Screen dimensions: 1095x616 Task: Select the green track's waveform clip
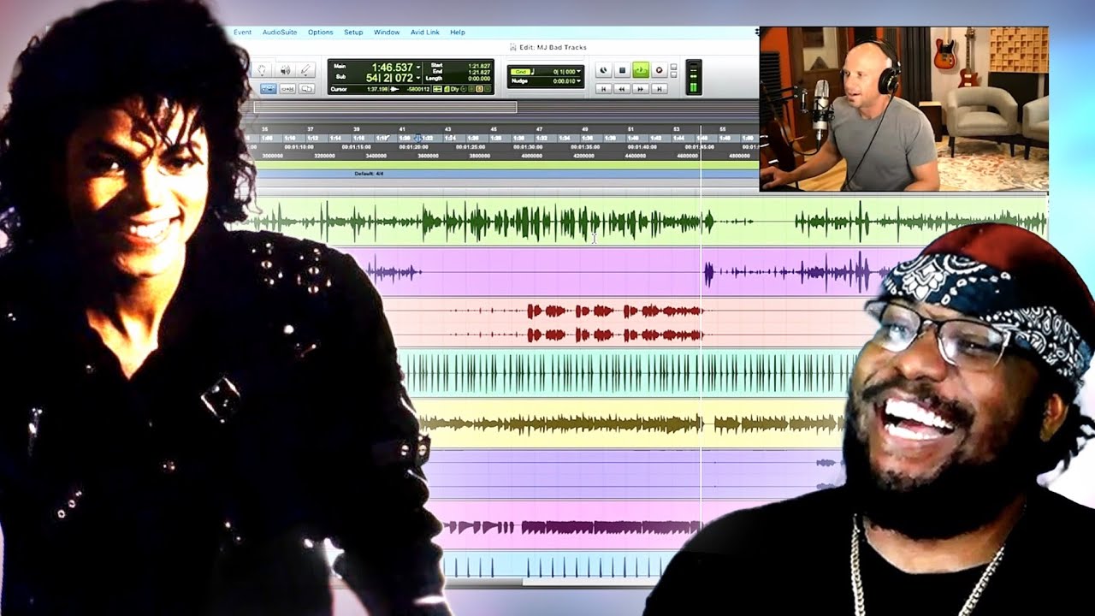[637, 222]
